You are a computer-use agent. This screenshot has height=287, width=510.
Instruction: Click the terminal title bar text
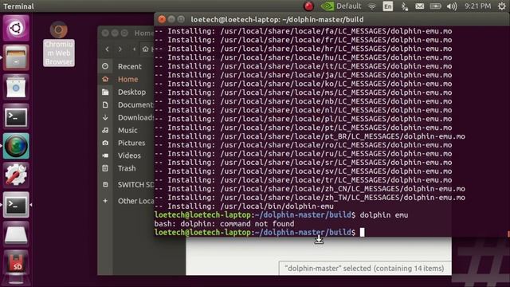[277, 19]
